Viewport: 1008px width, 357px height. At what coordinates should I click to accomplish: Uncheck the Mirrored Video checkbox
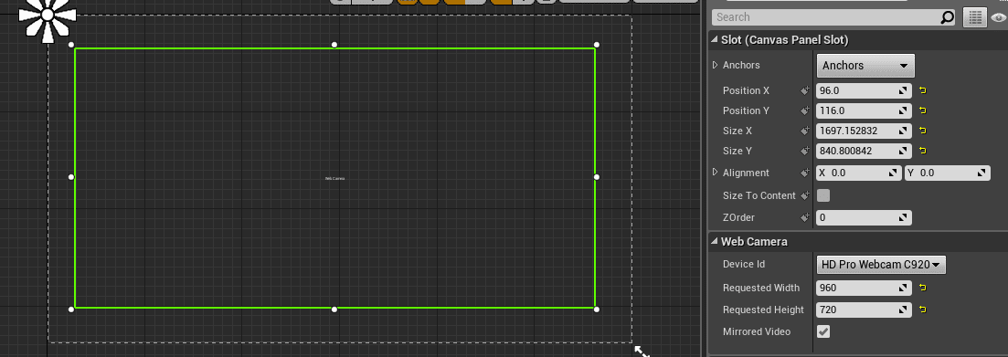pyautogui.click(x=822, y=332)
